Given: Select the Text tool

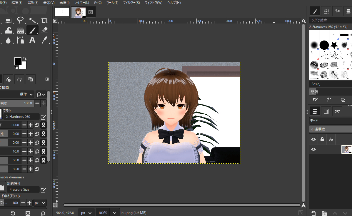Looking at the screenshot, I should coord(32,40).
